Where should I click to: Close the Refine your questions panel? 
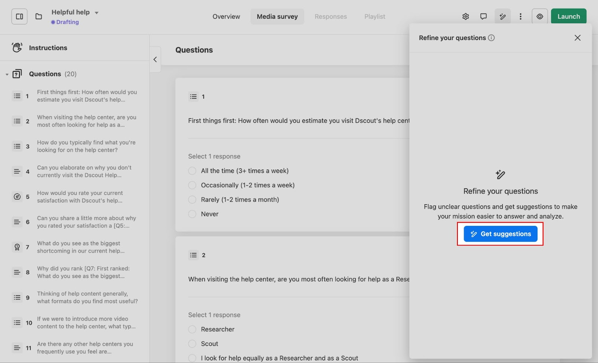[577, 38]
